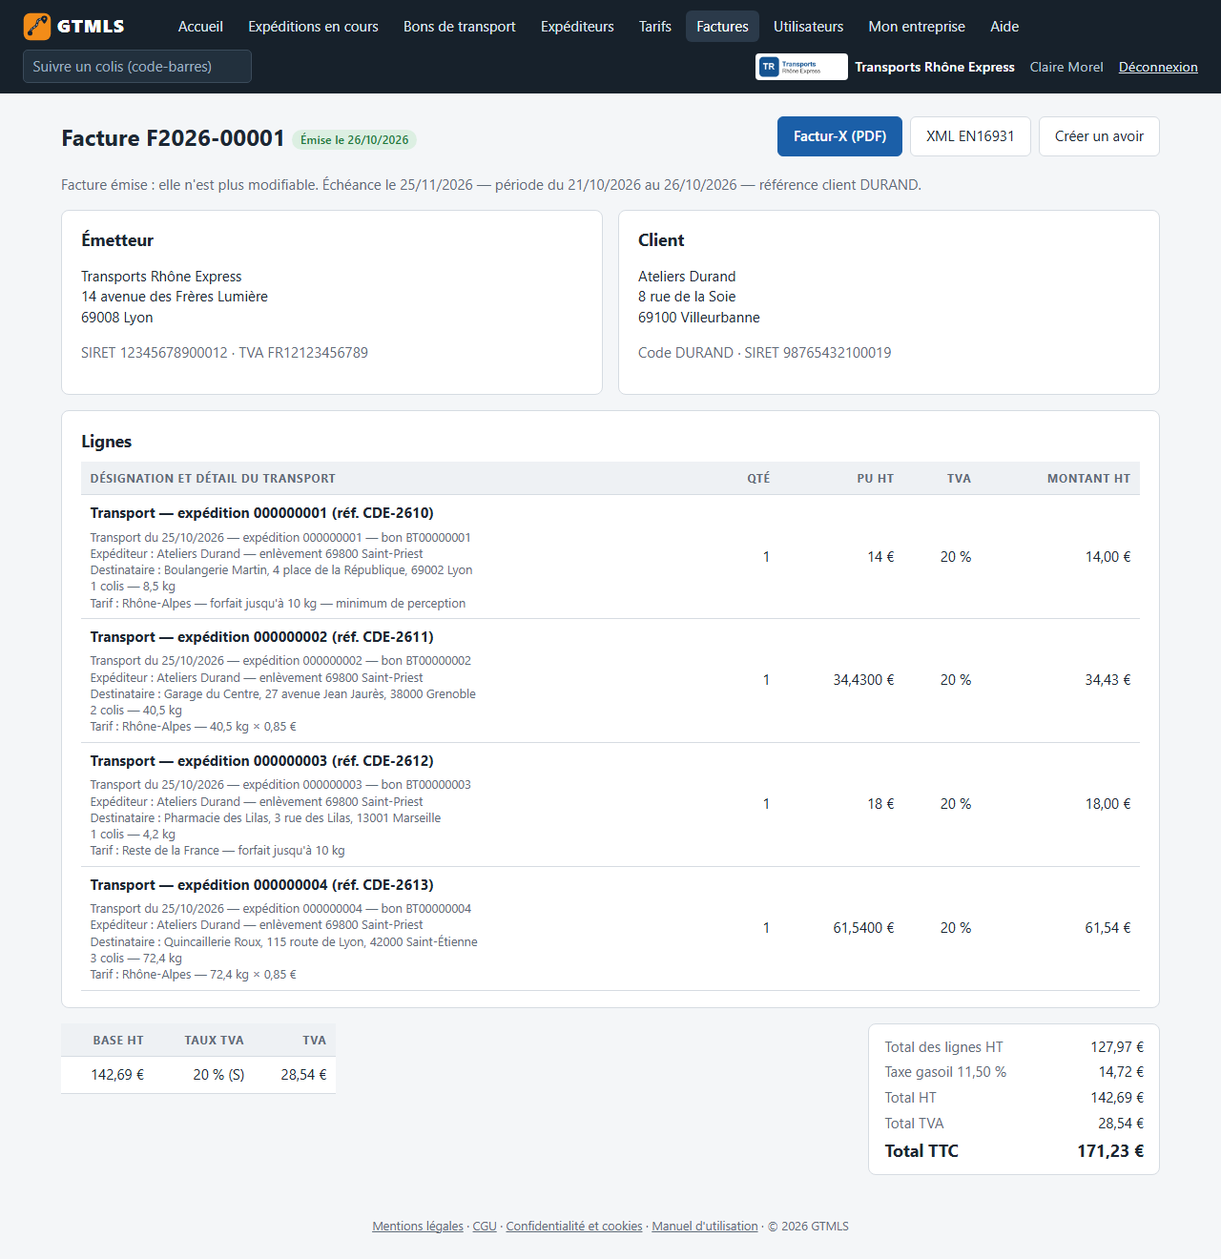Open the Utilisateurs page
This screenshot has width=1221, height=1259.
(x=809, y=27)
